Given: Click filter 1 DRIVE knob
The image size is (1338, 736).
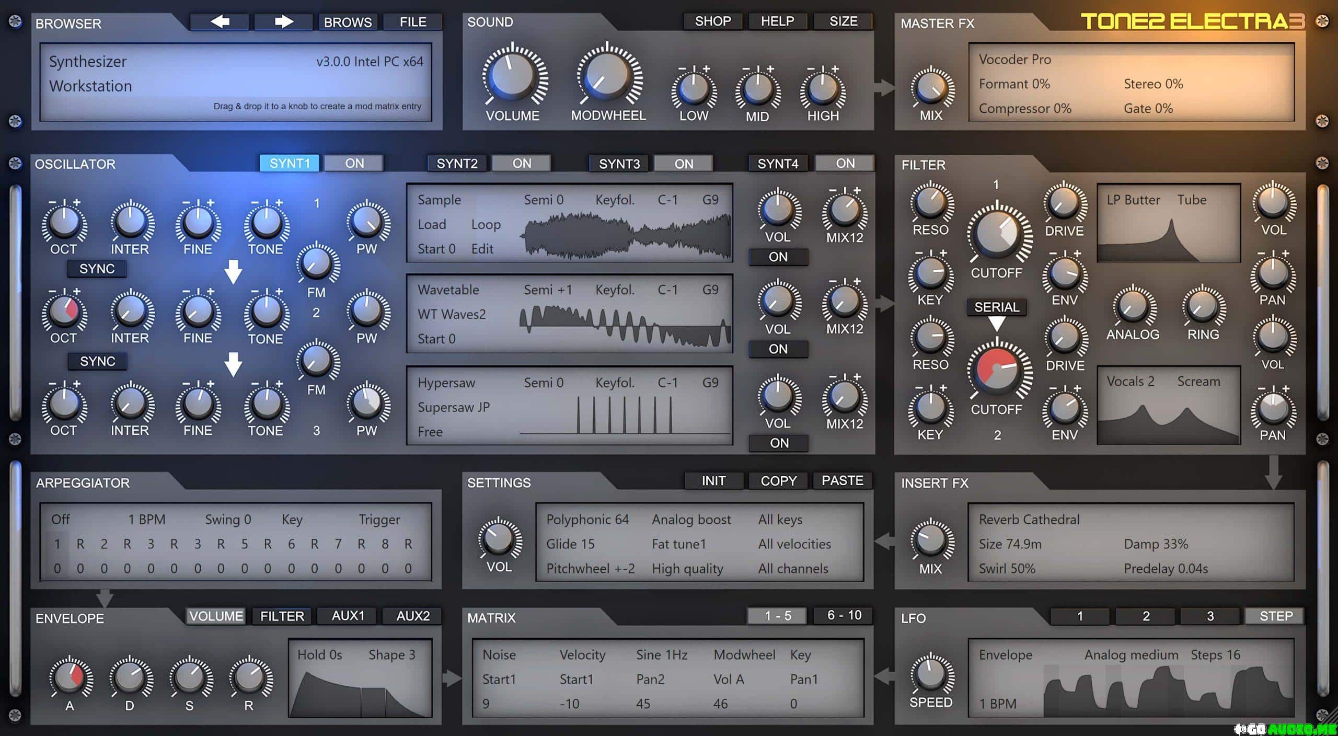Looking at the screenshot, I should 1065,202.
